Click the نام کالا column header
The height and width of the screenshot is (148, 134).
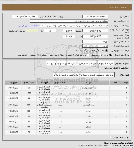coord(88,82)
